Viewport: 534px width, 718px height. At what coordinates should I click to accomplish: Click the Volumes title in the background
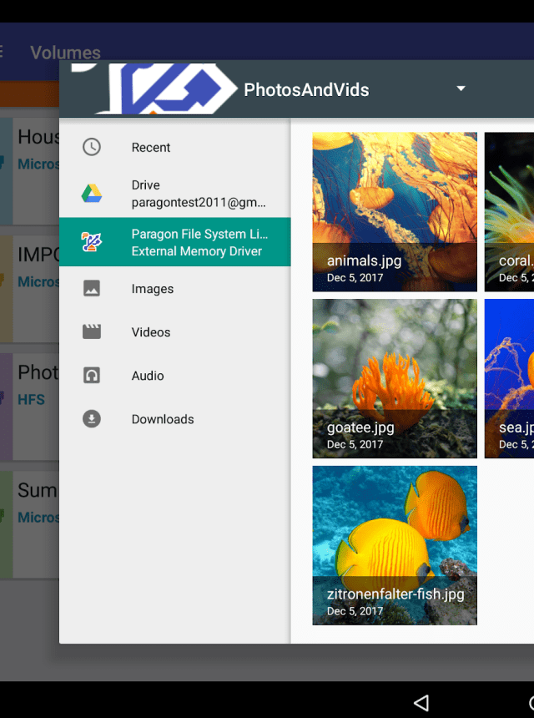pos(65,53)
